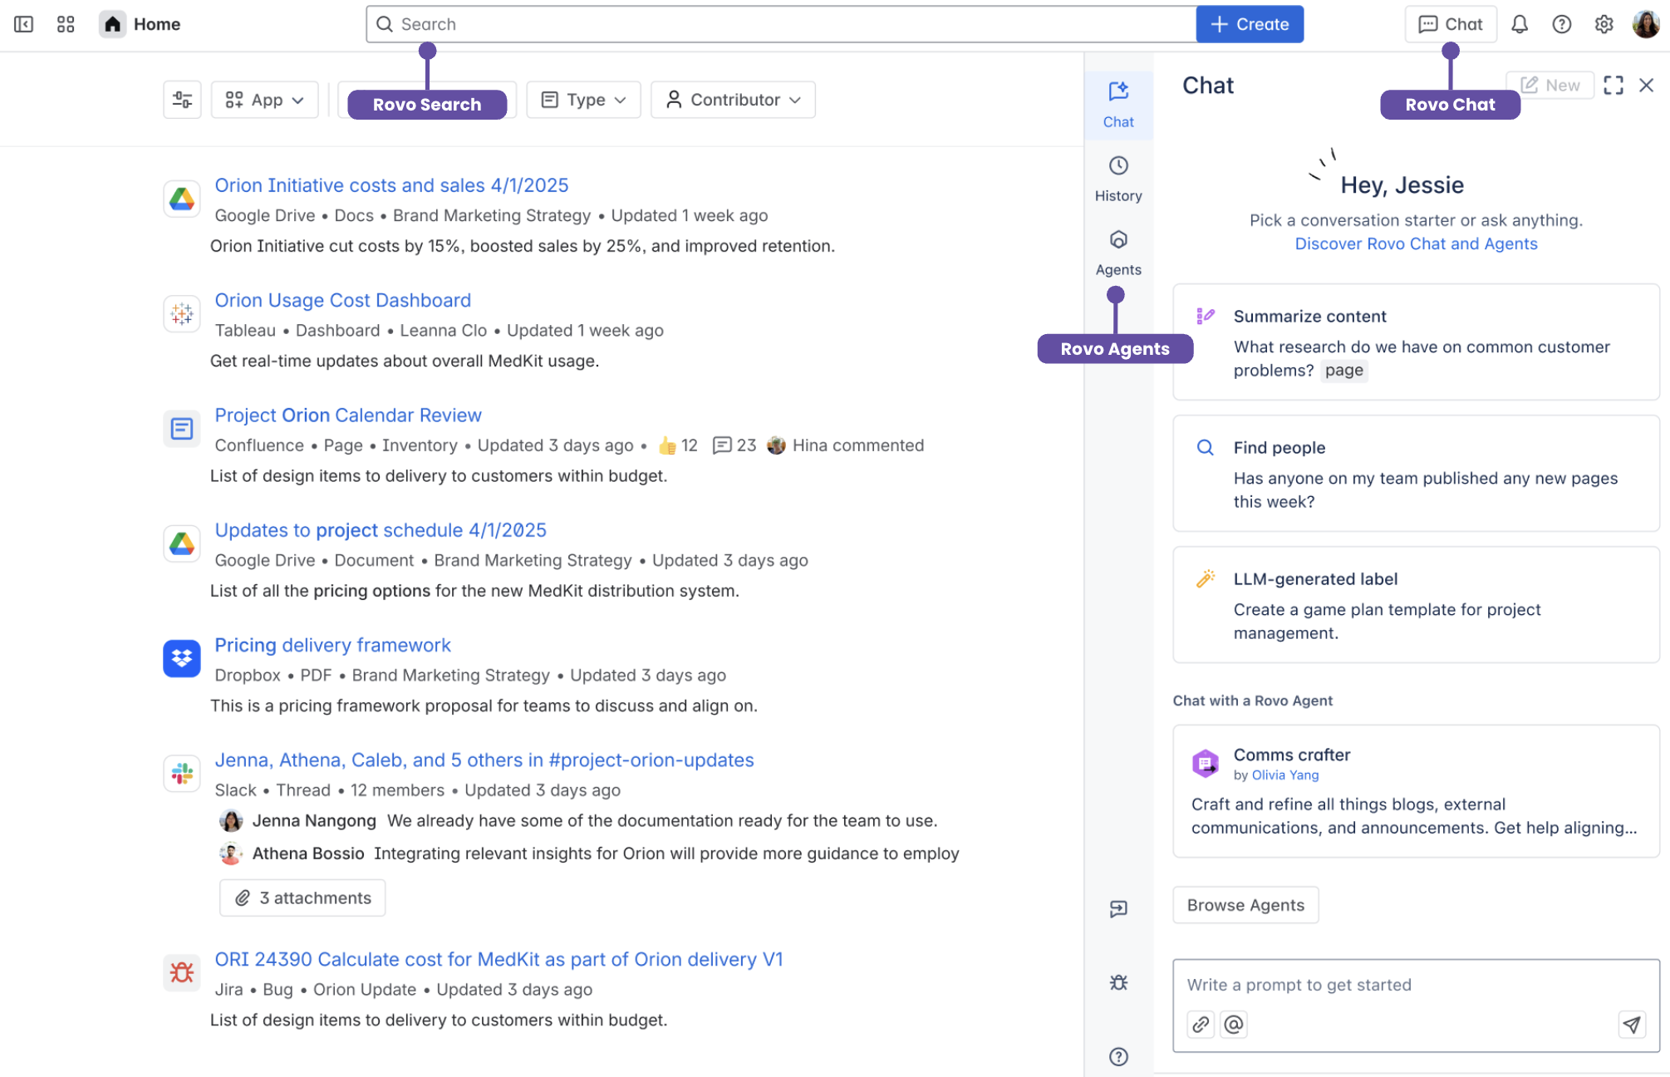
Task: Click the filter sliders icon
Action: (182, 100)
